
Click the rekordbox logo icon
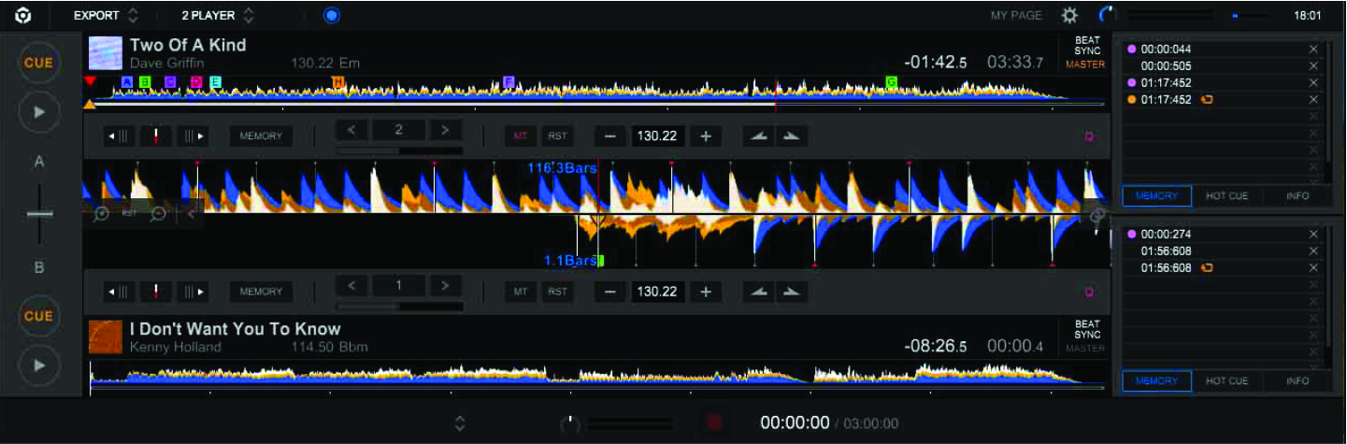pos(24,15)
